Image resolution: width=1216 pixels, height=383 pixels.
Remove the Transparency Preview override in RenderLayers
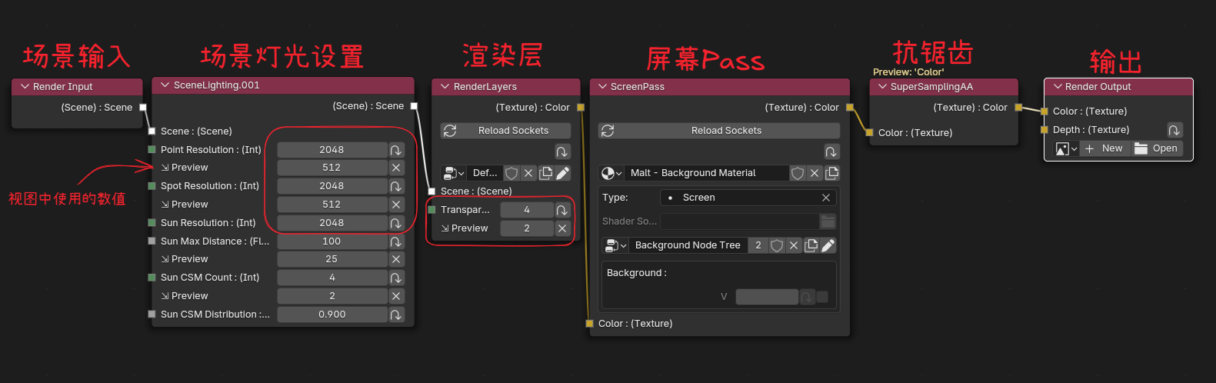click(562, 228)
